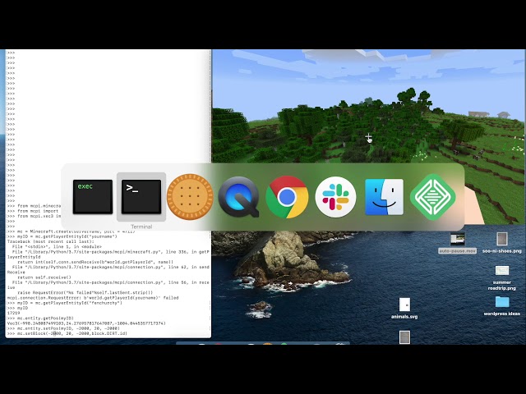Select the soe-mi-shoes.png desktop file
This screenshot has width=526, height=394.
[502, 243]
